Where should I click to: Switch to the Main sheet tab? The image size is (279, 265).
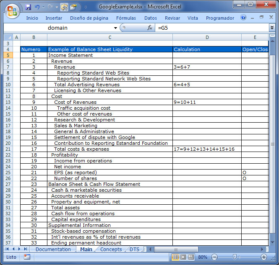(86, 250)
